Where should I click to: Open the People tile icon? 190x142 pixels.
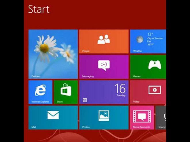click(104, 39)
